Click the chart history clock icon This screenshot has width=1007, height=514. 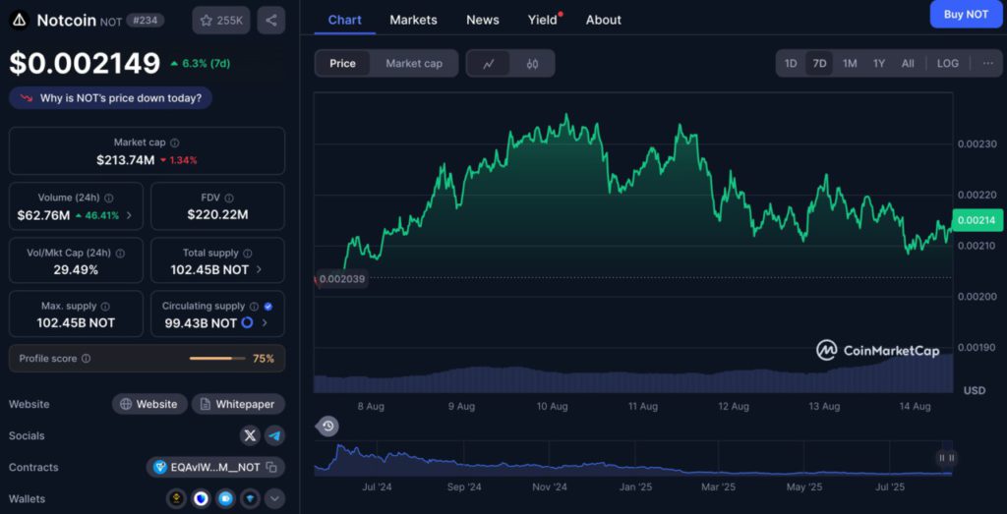(x=327, y=426)
